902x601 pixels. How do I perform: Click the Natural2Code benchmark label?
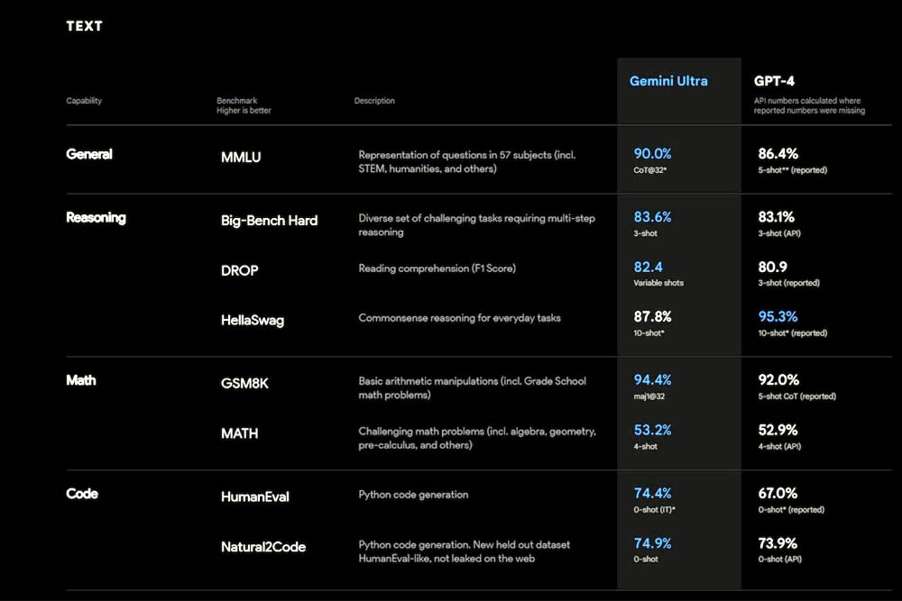click(262, 547)
